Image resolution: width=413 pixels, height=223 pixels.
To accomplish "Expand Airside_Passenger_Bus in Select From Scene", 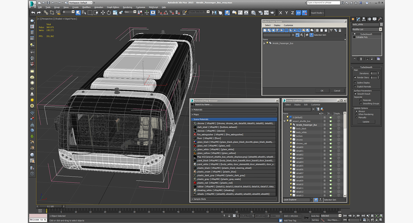I will [x=264, y=43].
